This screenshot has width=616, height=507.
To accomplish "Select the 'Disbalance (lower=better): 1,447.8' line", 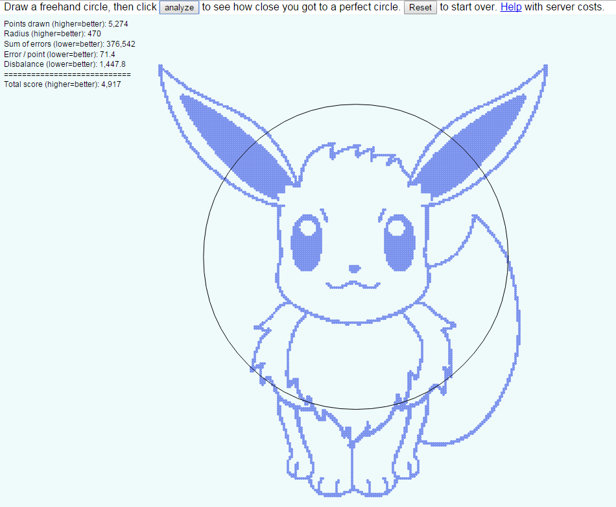I will pos(65,64).
